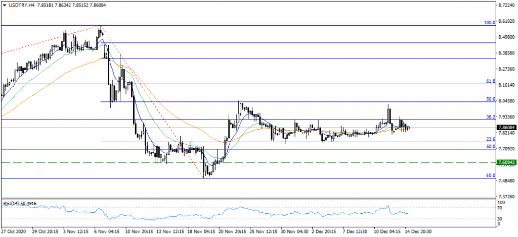Click the 27 Oct 2020 date label

pyautogui.click(x=13, y=232)
